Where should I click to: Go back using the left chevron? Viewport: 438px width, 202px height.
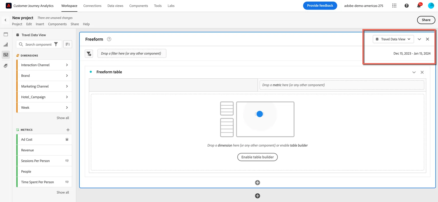(5, 20)
